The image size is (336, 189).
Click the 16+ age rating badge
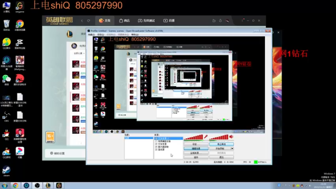50,137
